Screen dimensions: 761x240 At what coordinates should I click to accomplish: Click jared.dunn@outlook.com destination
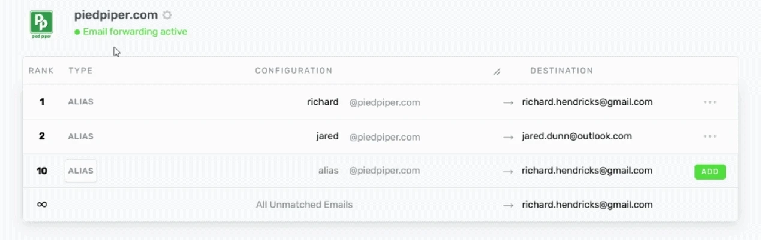[577, 136]
